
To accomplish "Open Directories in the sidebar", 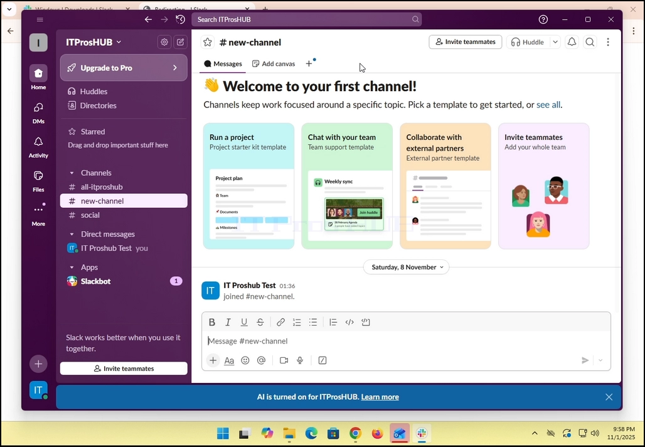I will pos(124,105).
